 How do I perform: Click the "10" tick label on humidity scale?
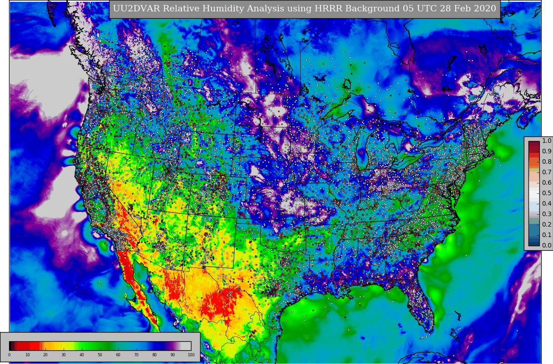[x=27, y=355]
